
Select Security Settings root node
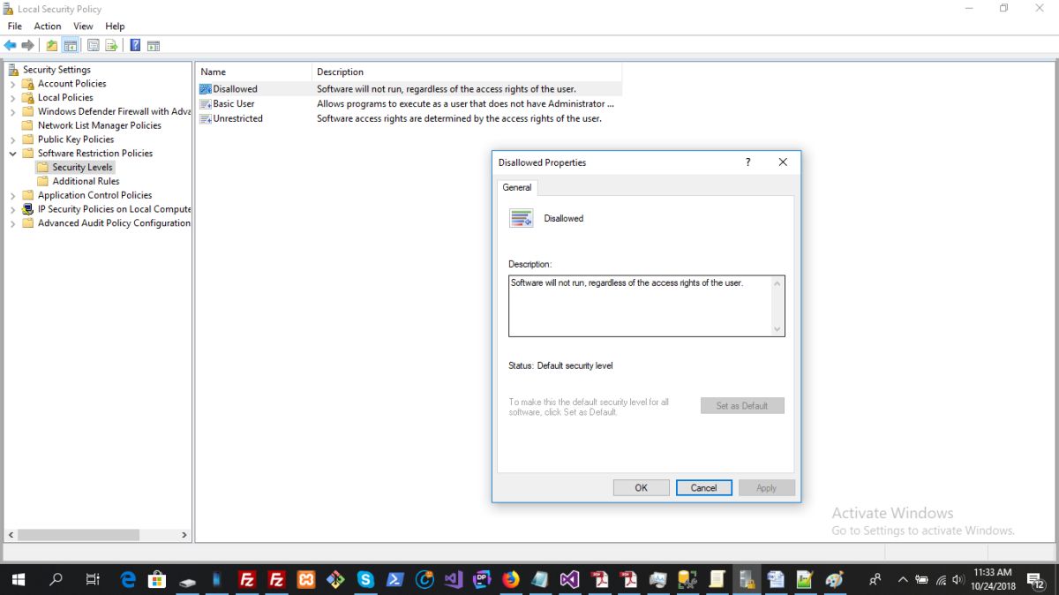click(57, 70)
